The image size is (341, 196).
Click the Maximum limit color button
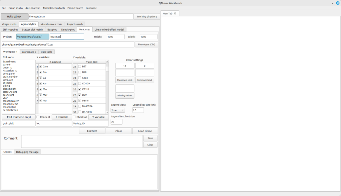coord(125,80)
